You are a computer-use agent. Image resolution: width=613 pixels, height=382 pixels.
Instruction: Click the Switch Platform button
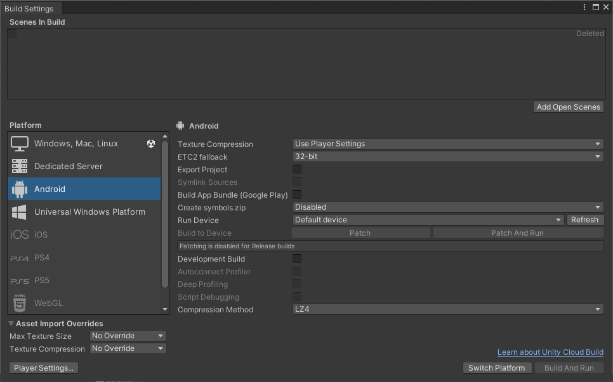[497, 368]
